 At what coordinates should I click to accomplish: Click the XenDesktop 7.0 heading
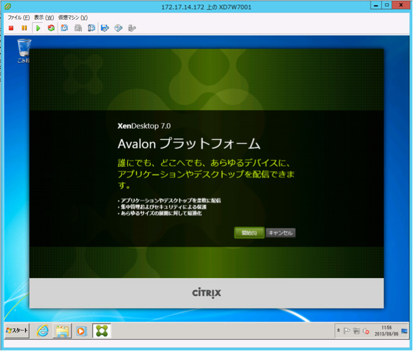coord(144,126)
